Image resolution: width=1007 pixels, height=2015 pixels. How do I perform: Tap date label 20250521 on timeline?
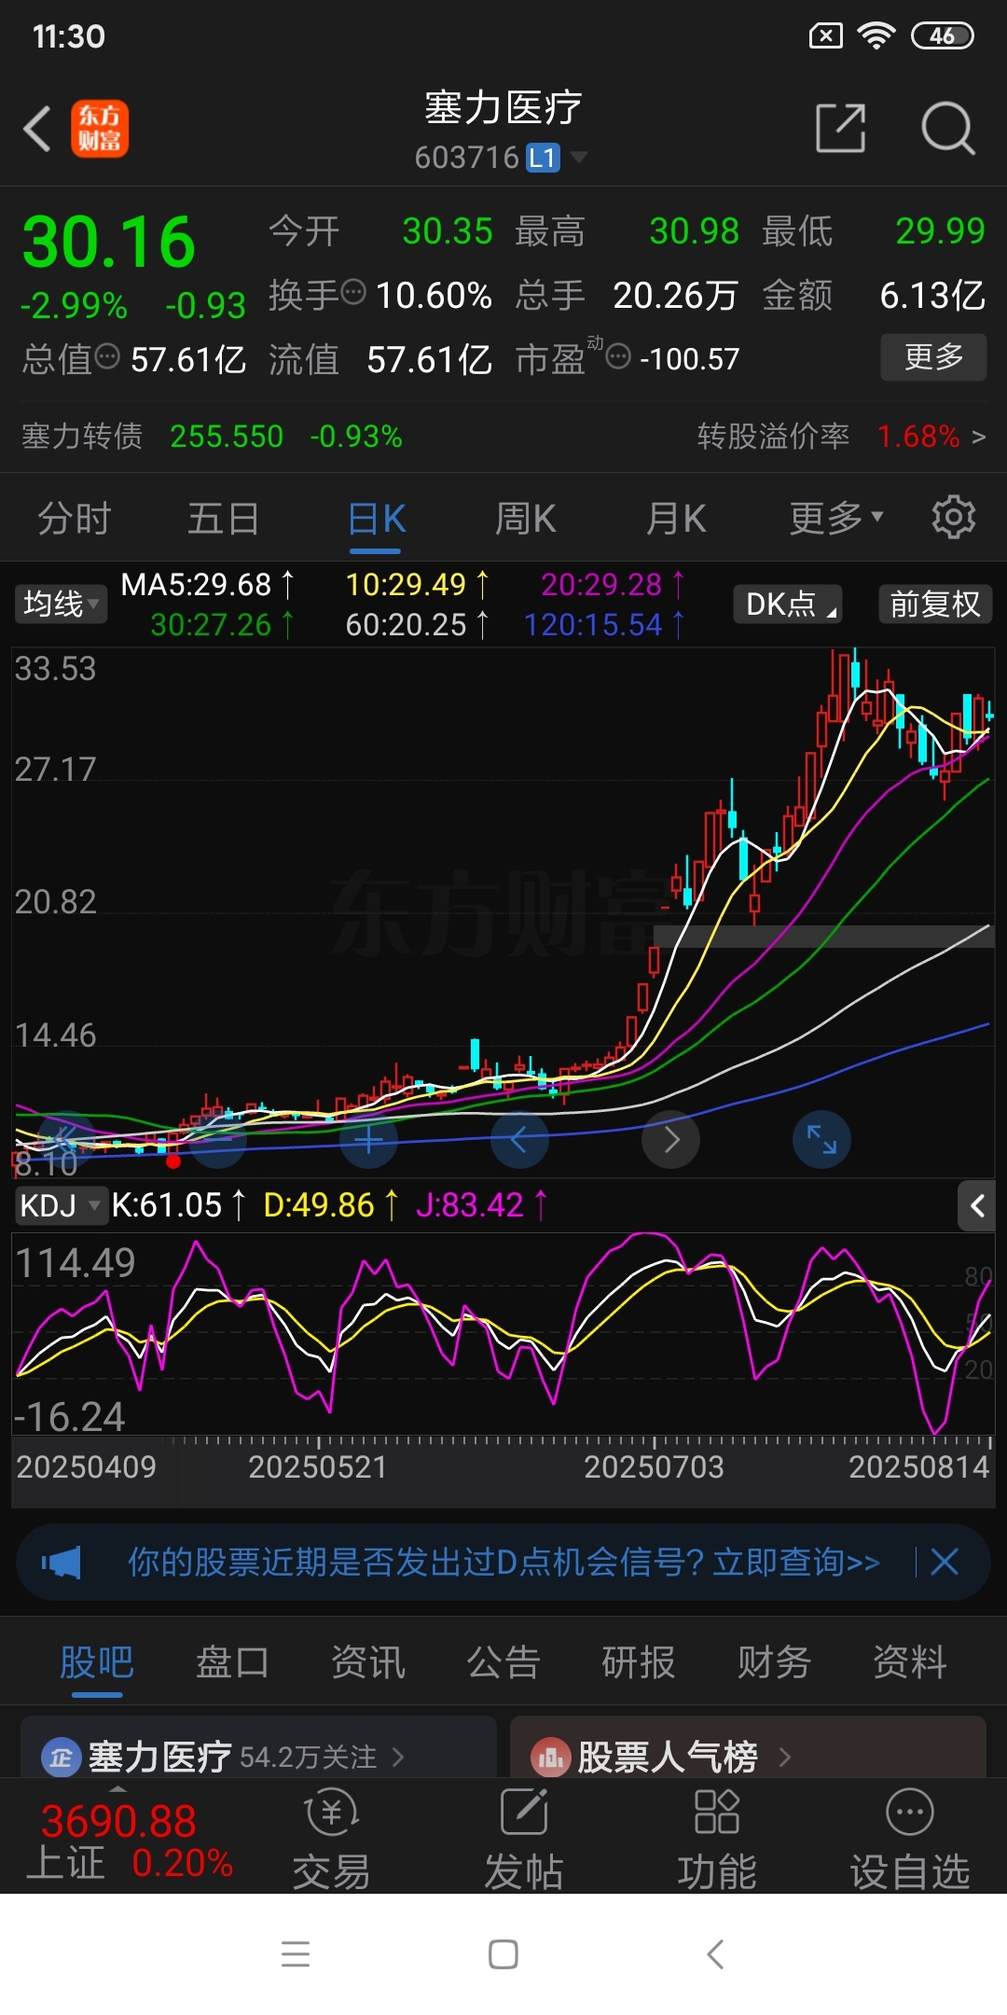(x=317, y=1467)
